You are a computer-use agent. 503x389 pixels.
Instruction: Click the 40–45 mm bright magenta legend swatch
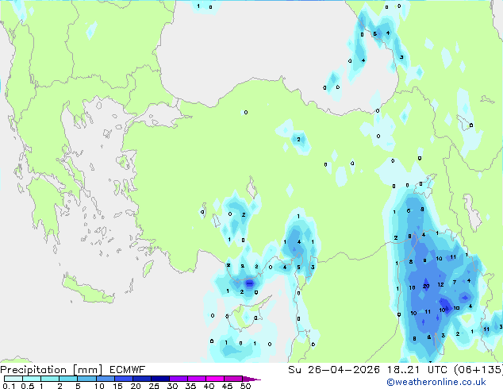tap(215, 379)
